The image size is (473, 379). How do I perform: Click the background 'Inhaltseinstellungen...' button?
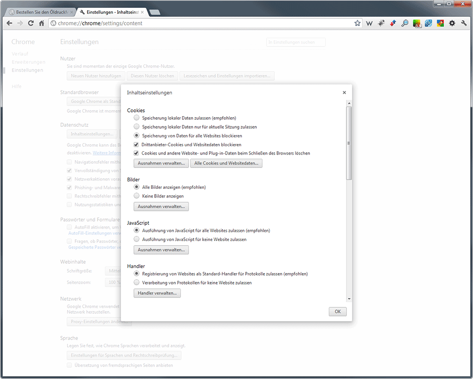pos(92,134)
